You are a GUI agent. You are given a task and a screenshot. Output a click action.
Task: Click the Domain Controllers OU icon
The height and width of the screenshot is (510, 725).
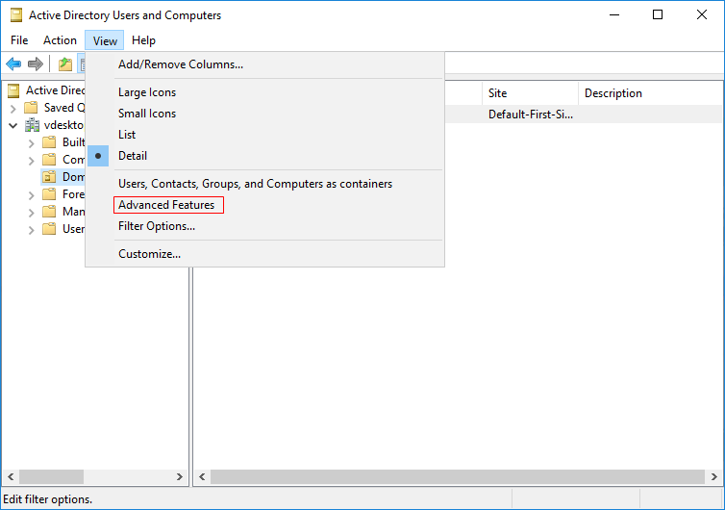click(49, 177)
